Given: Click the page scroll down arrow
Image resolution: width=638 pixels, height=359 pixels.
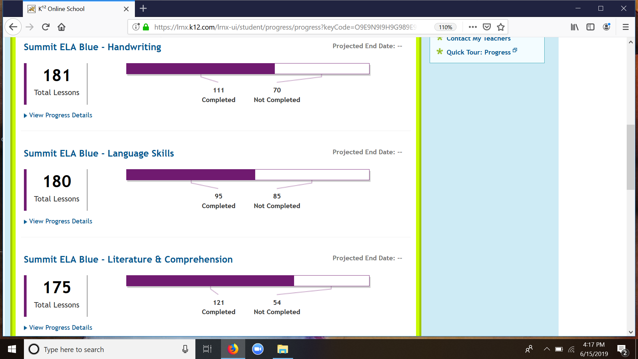Looking at the screenshot, I should click(x=631, y=332).
